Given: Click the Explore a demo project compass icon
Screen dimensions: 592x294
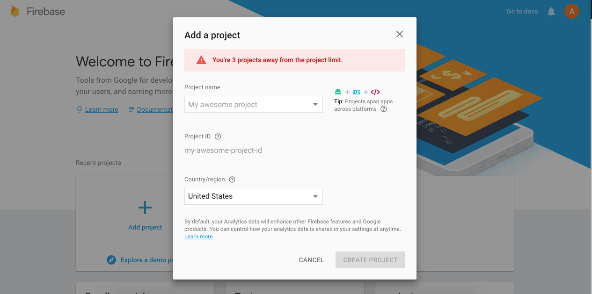Looking at the screenshot, I should [111, 260].
